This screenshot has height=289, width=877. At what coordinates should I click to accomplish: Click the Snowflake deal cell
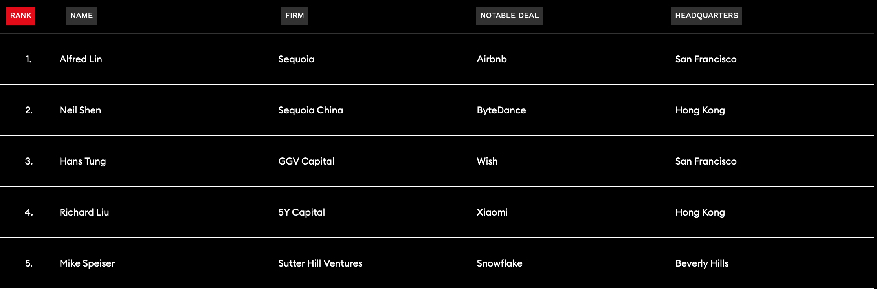(499, 263)
